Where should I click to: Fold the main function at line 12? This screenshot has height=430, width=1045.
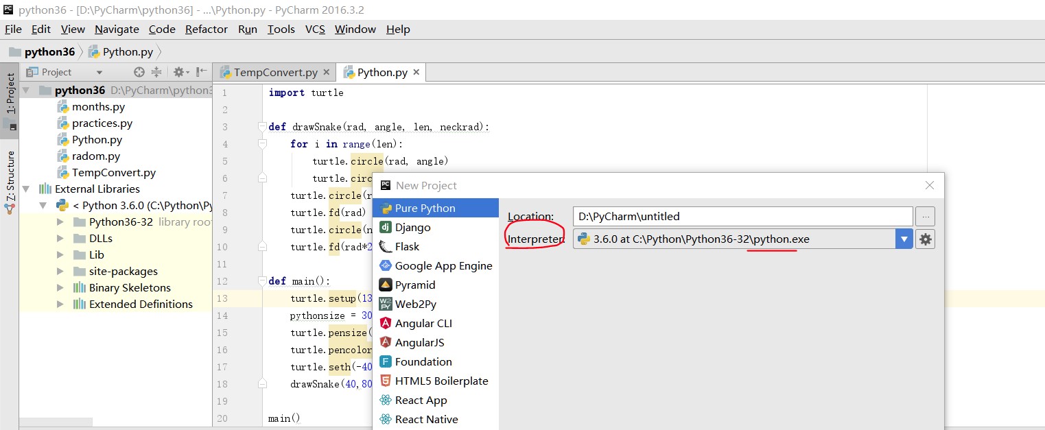click(261, 281)
